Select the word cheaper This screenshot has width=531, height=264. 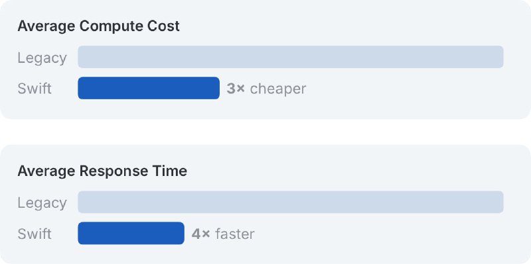point(278,89)
